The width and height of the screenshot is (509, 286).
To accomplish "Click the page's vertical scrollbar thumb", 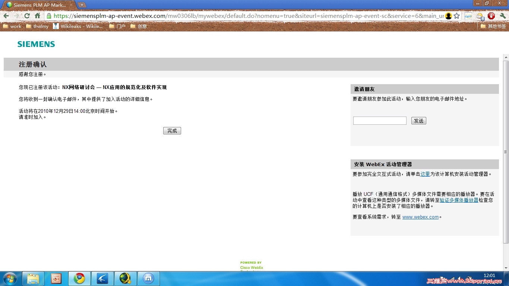I will pyautogui.click(x=506, y=152).
